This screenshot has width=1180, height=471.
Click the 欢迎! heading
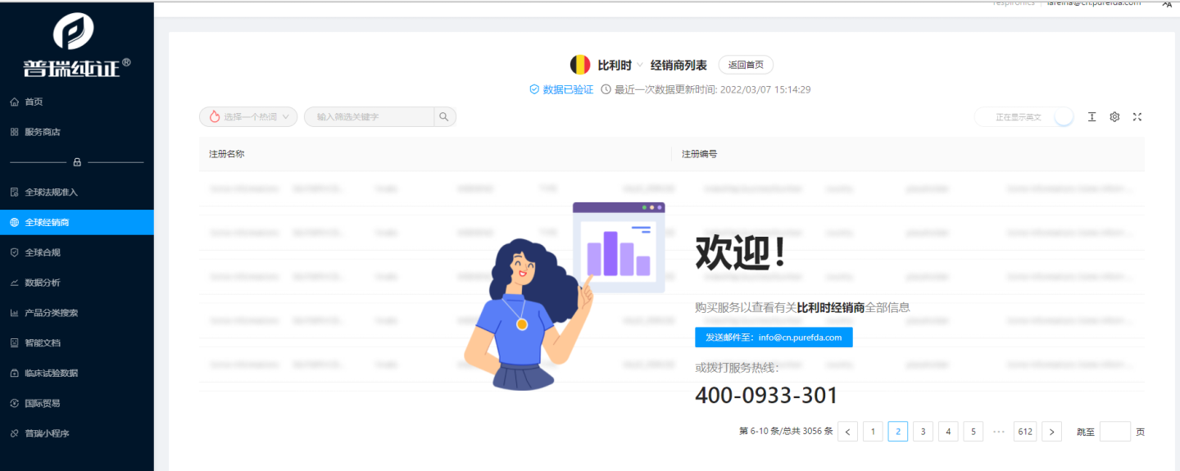pyautogui.click(x=742, y=252)
